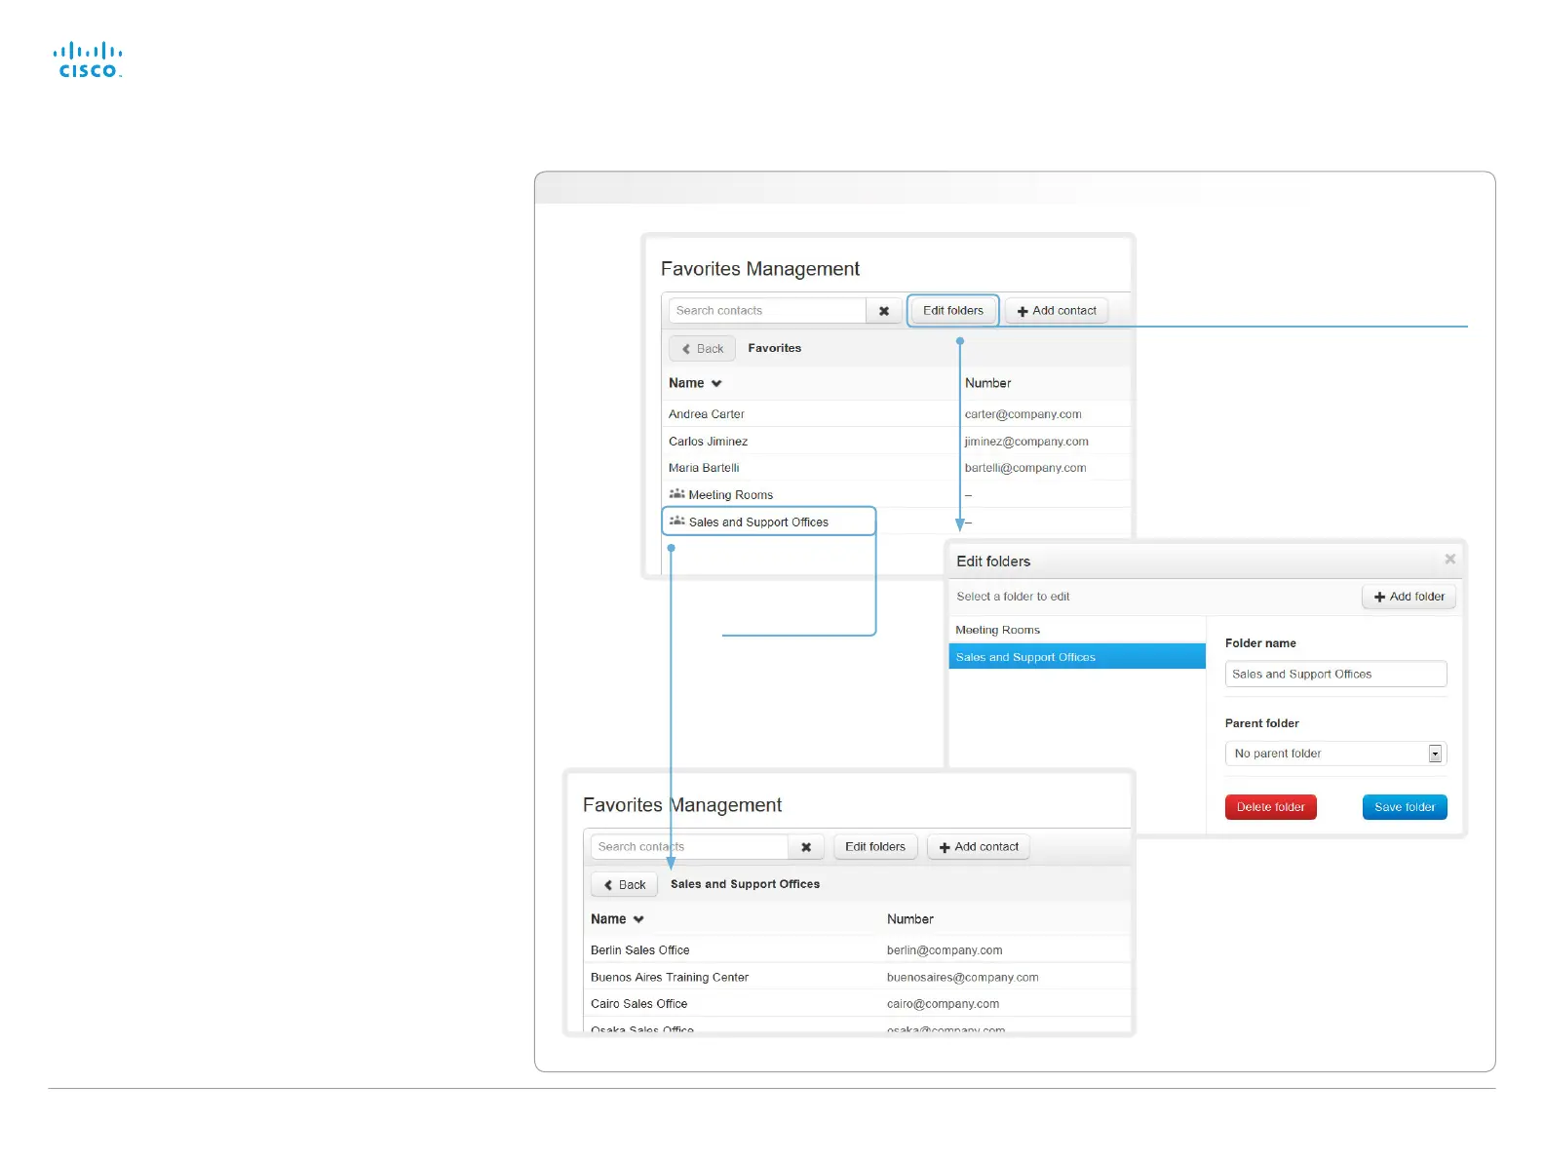Click the Cisco logo
This screenshot has width=1544, height=1161.
(x=88, y=59)
